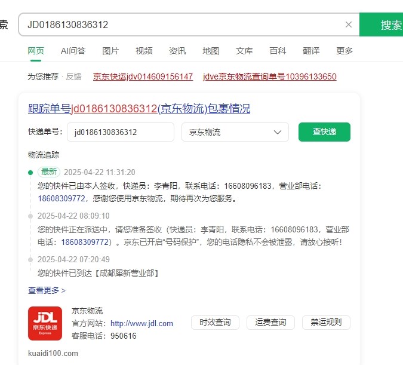Switch to the 图片 tab
This screenshot has height=365, width=403.
click(x=110, y=51)
